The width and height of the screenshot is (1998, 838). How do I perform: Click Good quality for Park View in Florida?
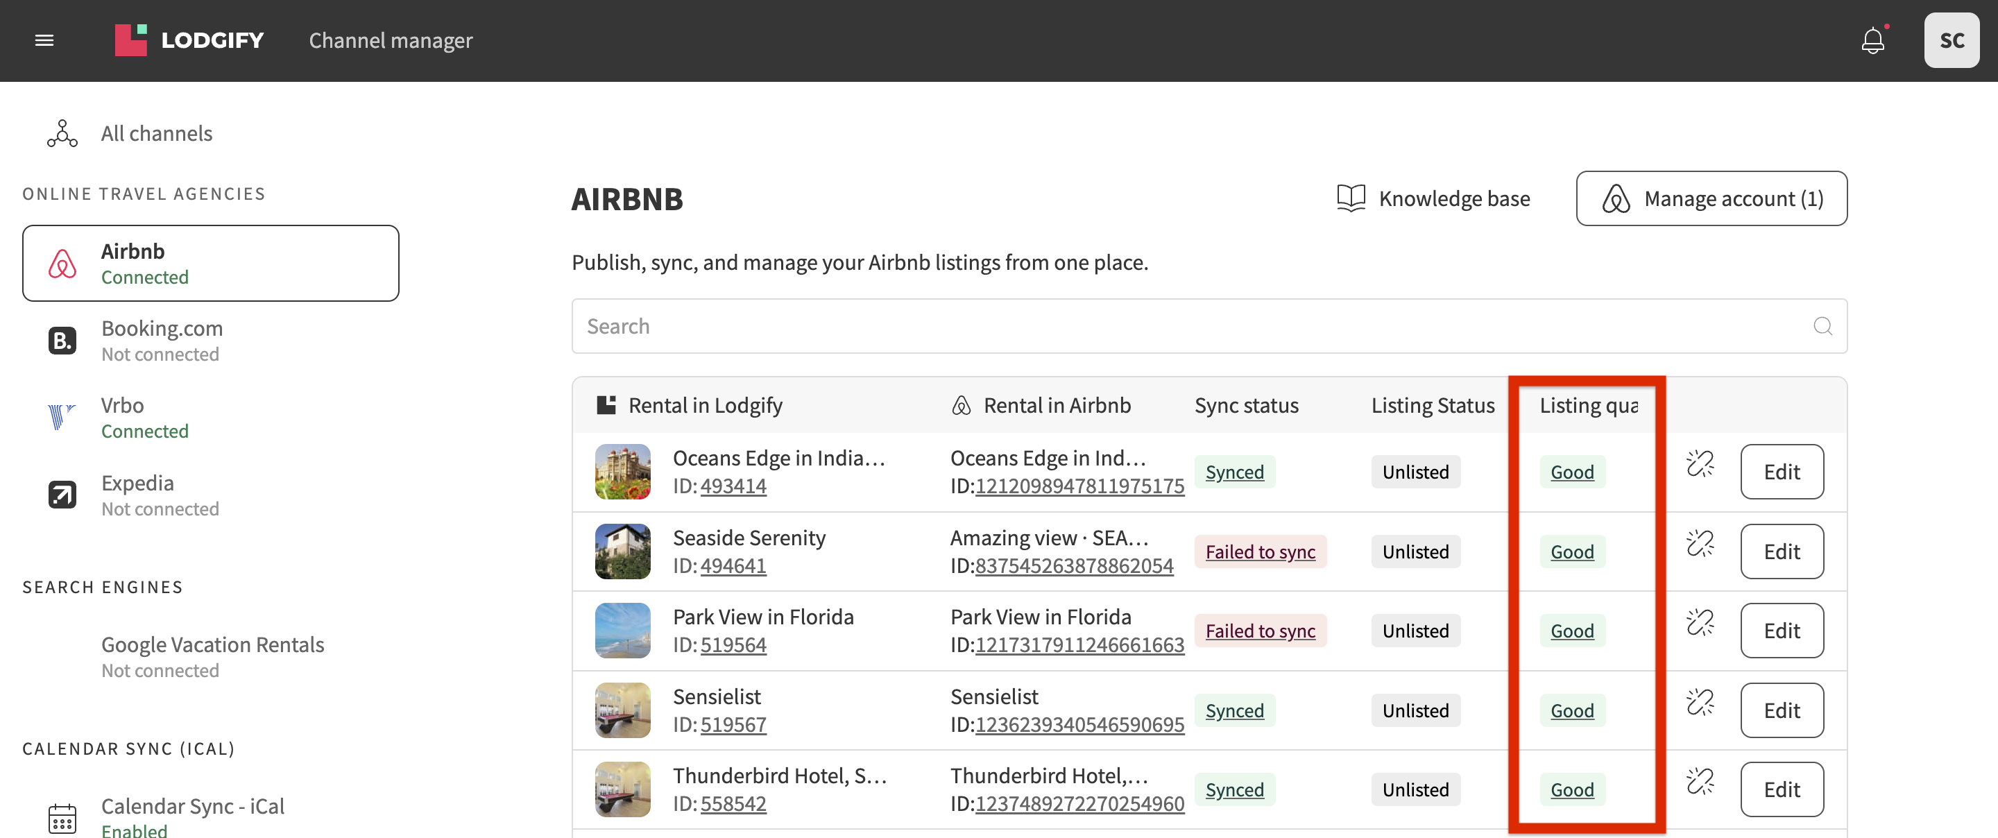[x=1571, y=631]
